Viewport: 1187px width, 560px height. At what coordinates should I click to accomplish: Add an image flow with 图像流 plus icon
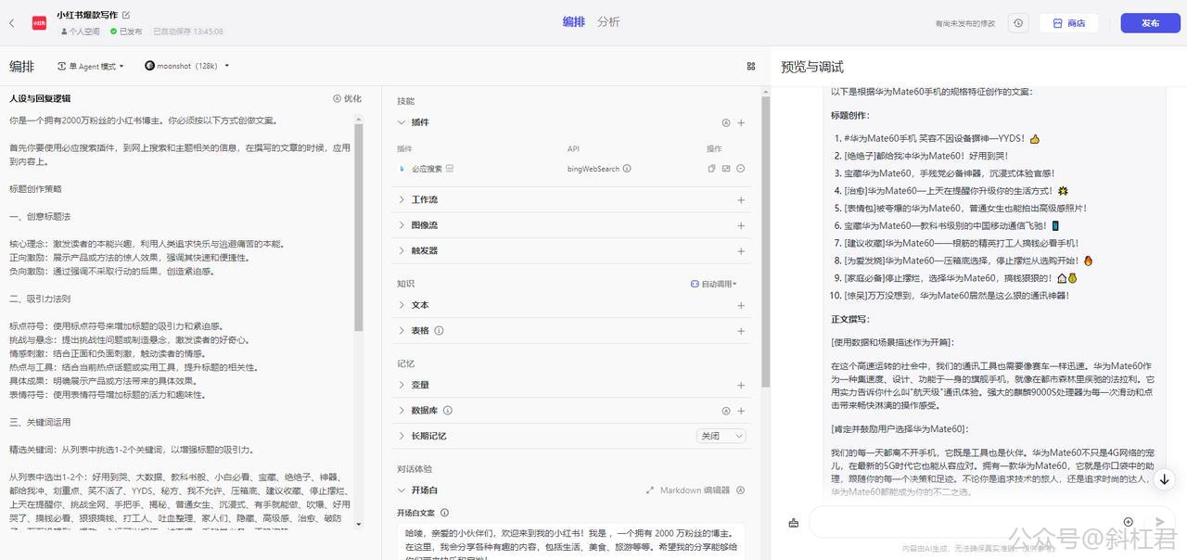pos(741,225)
